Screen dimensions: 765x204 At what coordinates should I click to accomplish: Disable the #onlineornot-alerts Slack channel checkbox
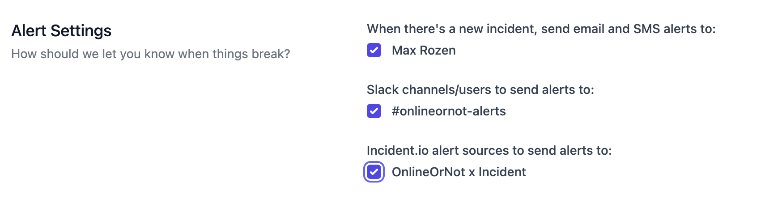pyautogui.click(x=374, y=111)
